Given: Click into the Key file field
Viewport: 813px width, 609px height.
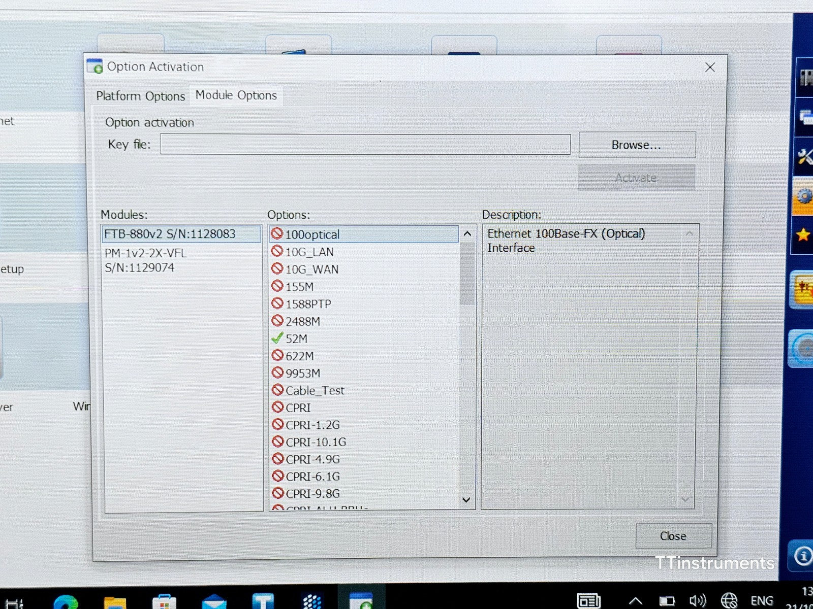Looking at the screenshot, I should [x=365, y=145].
